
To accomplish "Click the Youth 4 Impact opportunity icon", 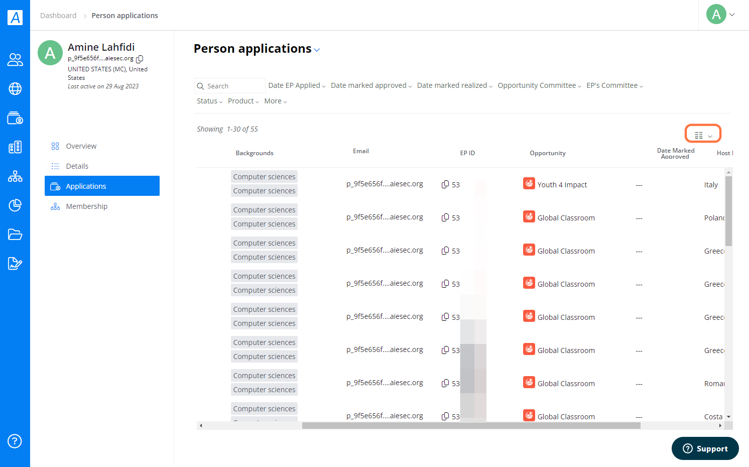I will coord(529,183).
